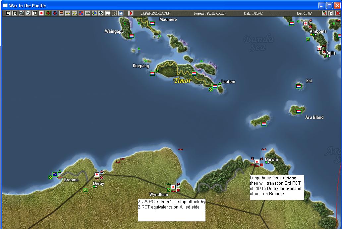Select the Dutch flag base on Aru Island
The image size is (342, 229).
[x=299, y=111]
